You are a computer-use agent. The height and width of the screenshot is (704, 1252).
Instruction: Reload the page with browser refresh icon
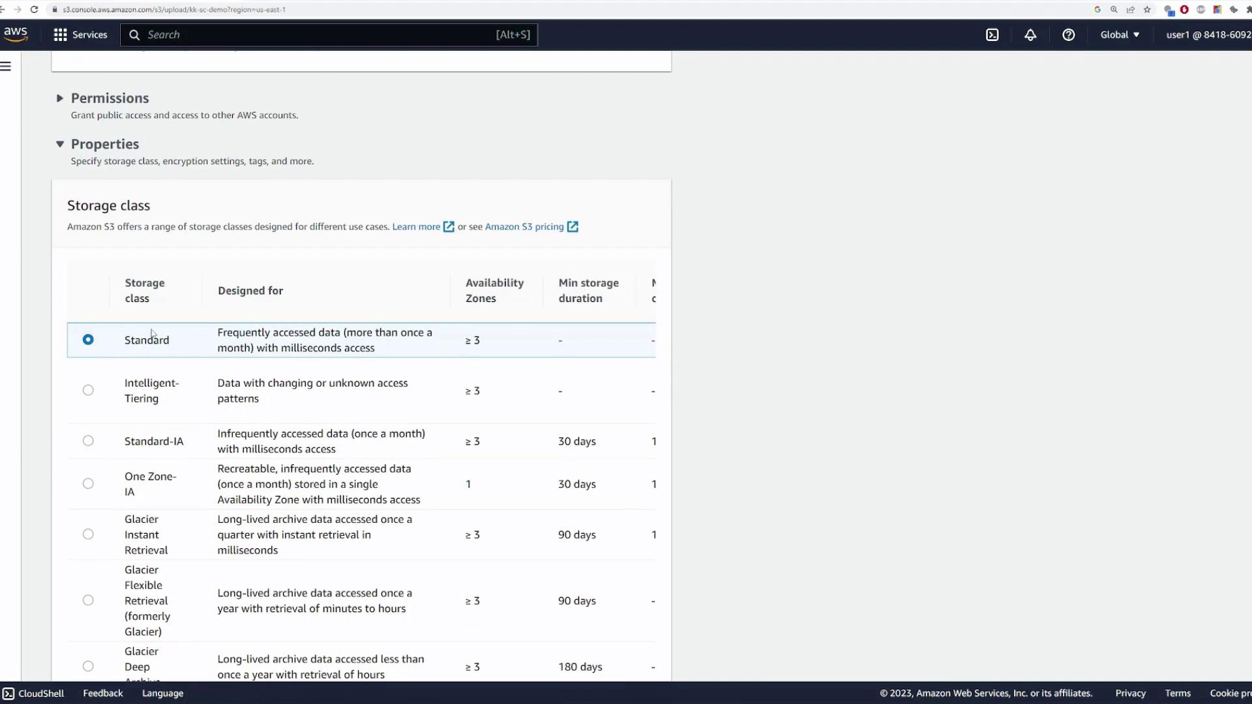click(34, 9)
